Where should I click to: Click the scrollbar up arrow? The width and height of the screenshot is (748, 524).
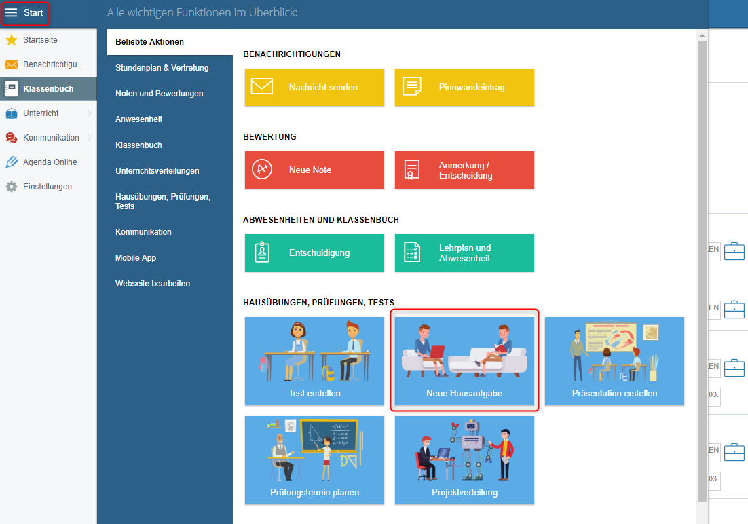click(x=702, y=35)
